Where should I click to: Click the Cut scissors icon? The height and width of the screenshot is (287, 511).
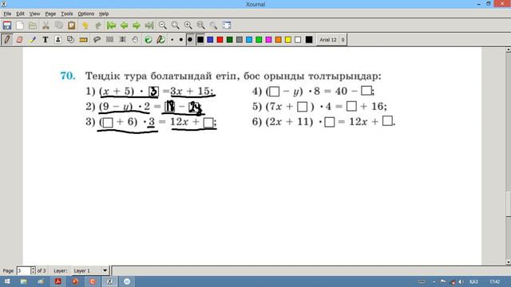(x=46, y=26)
